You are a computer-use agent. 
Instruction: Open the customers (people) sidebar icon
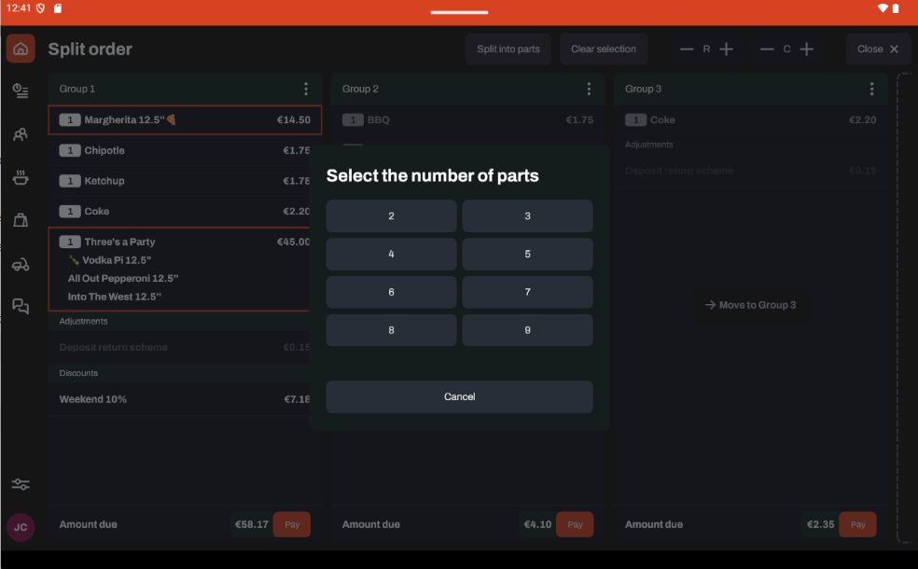[21, 134]
